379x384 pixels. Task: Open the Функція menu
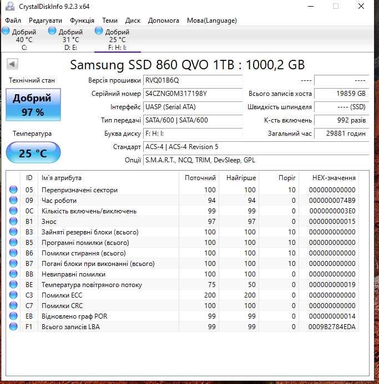82,21
